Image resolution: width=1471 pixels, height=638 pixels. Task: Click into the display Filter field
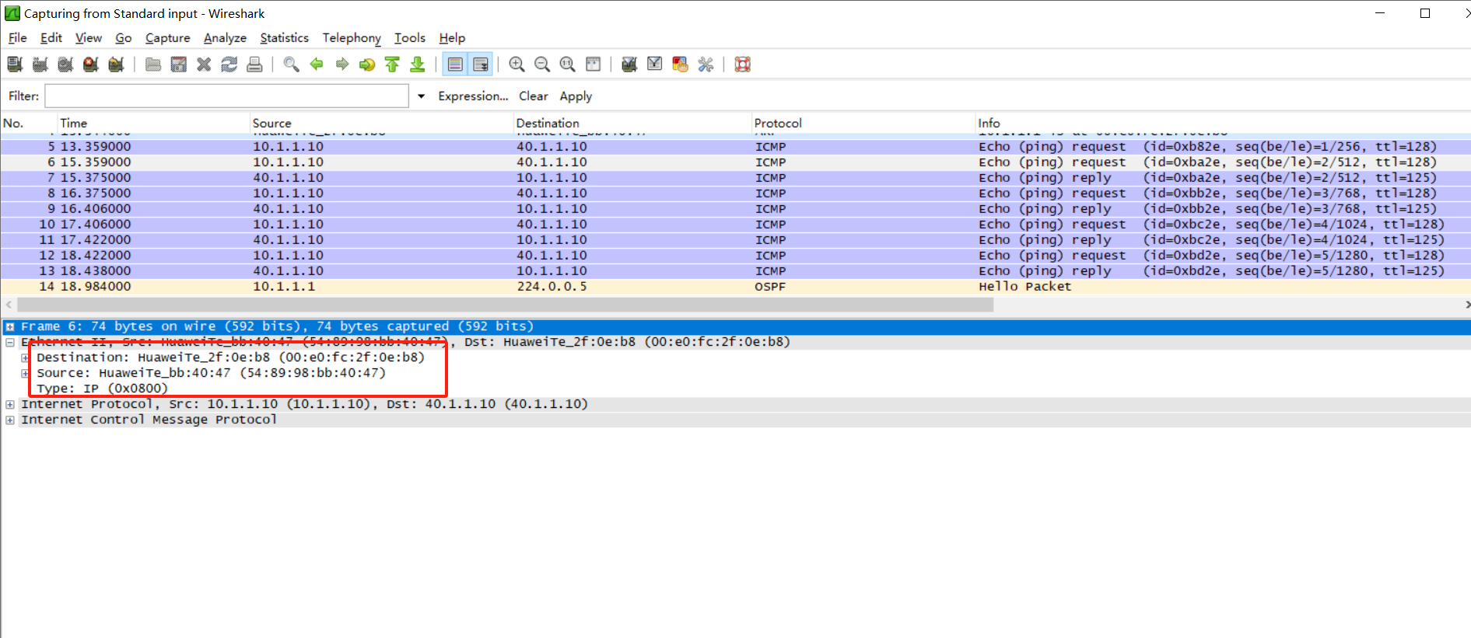[x=226, y=96]
